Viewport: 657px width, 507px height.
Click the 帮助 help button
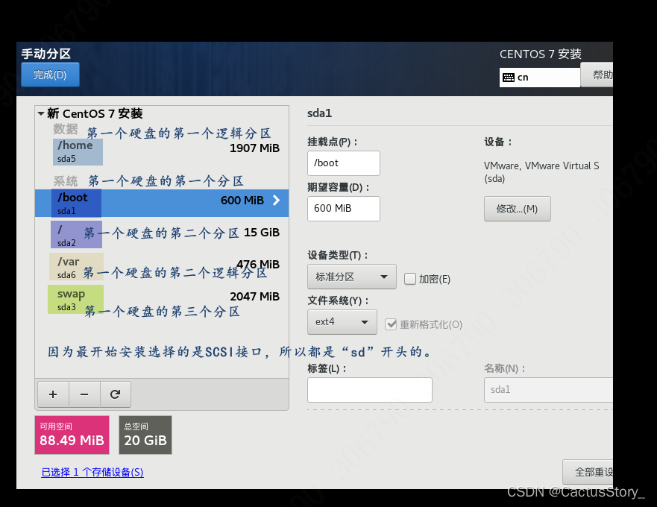[x=597, y=75]
